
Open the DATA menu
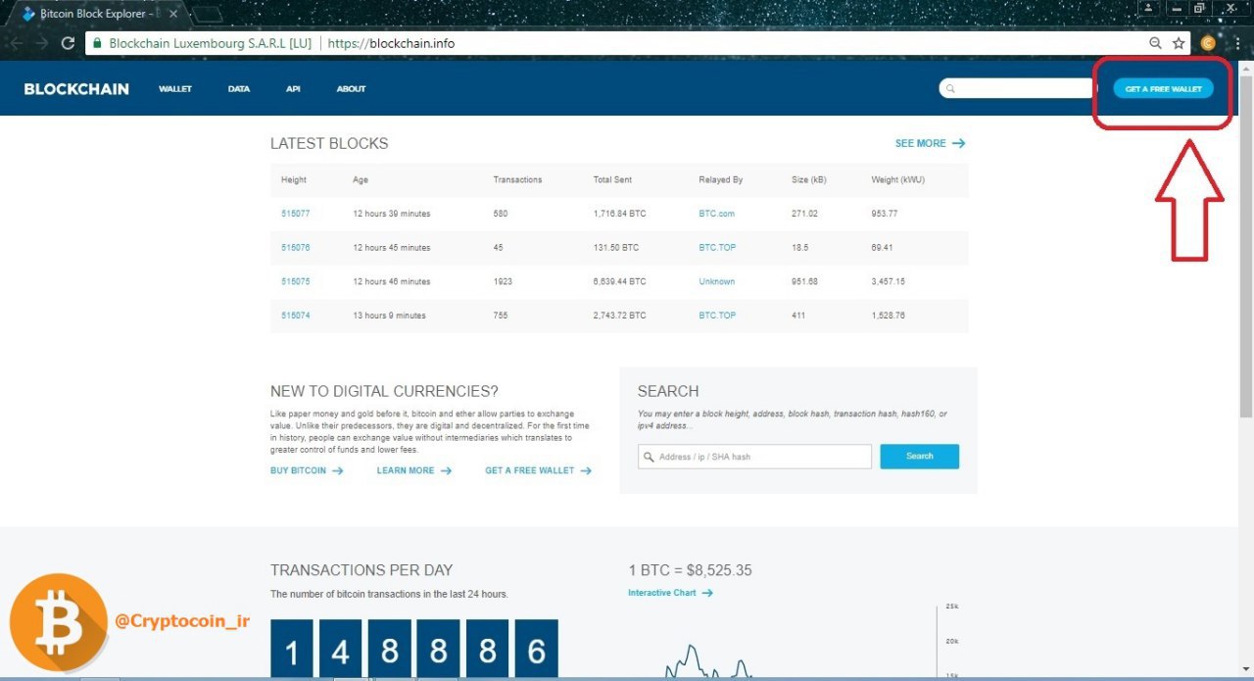click(x=239, y=89)
